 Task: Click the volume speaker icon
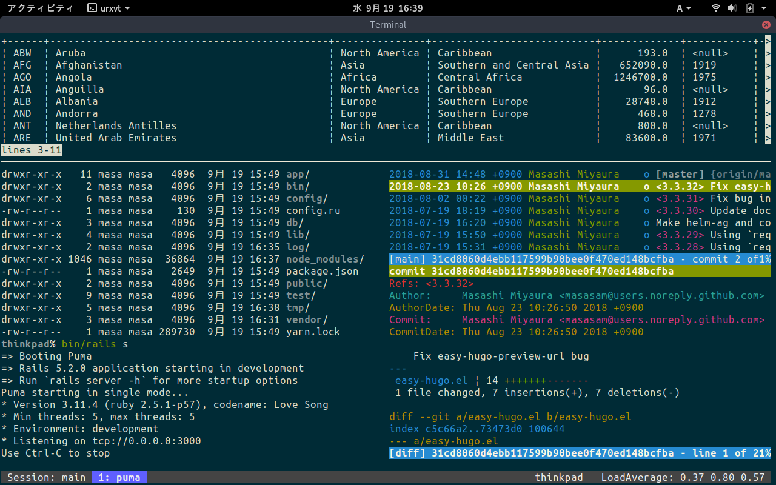[732, 8]
